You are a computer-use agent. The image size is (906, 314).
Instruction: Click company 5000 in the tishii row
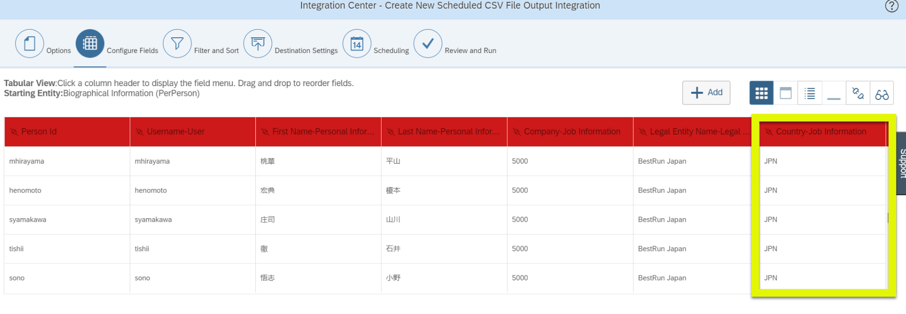(520, 249)
